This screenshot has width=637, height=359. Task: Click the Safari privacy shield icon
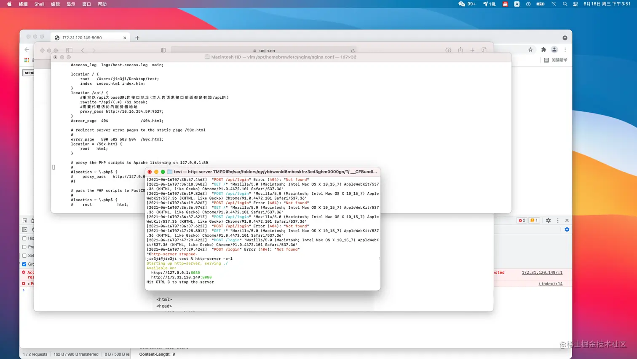[x=163, y=50]
